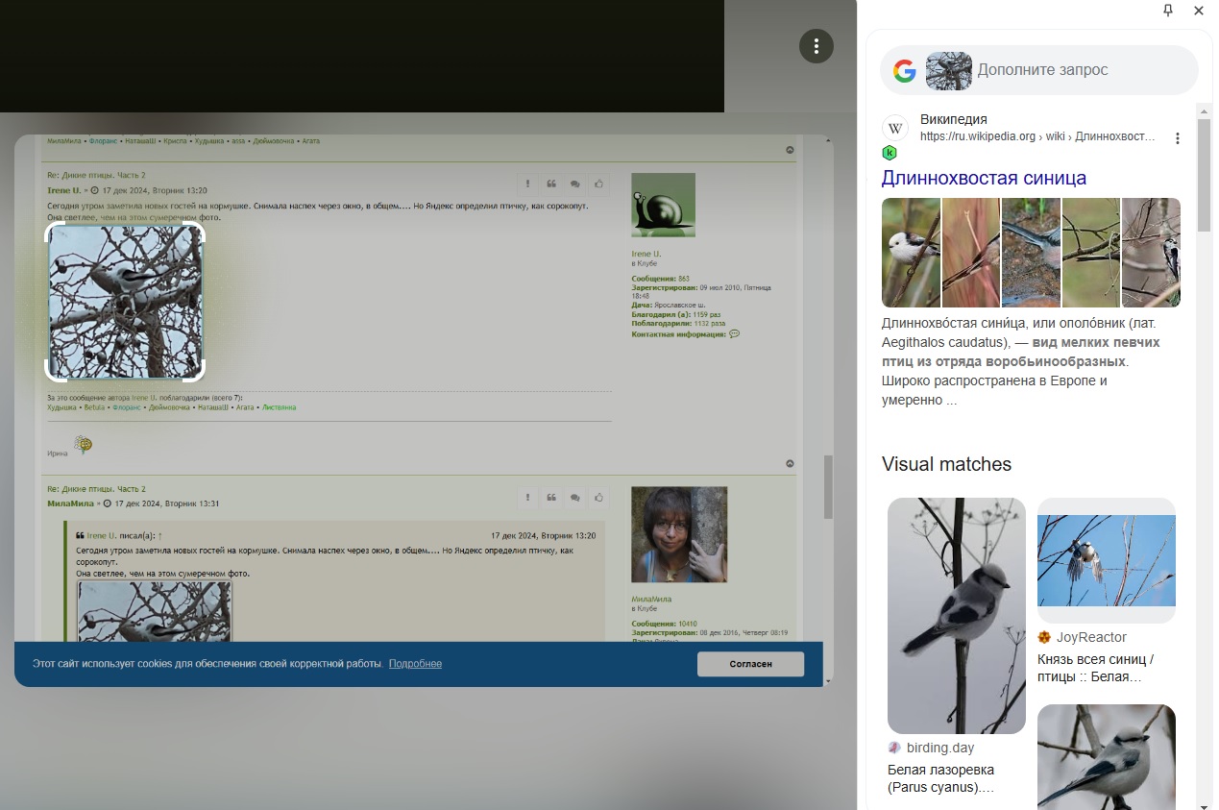
Task: Report МилаМила's post with exclamation icon
Action: coord(527,497)
